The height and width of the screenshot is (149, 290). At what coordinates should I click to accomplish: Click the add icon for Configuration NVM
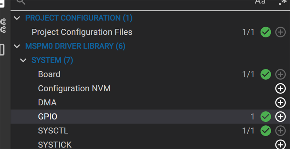(280, 88)
